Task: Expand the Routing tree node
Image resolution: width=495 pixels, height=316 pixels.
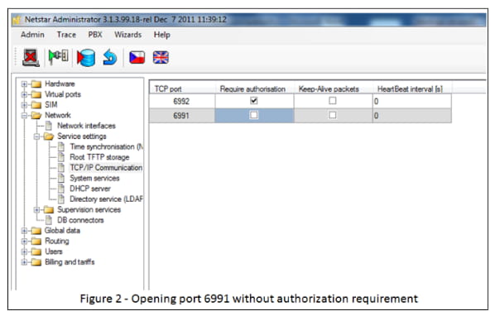Action: coord(24,241)
